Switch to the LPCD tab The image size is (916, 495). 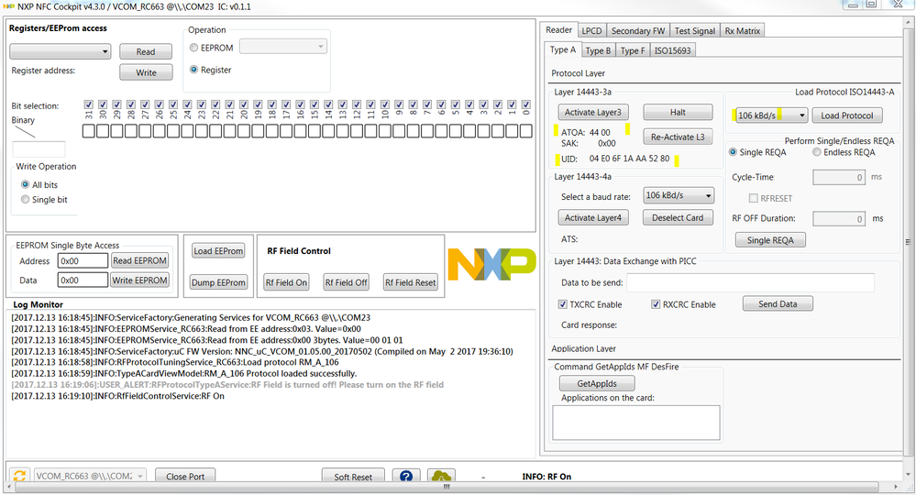591,31
